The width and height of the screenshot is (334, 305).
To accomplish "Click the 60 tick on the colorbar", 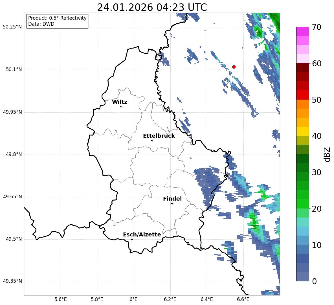I will point(317,63).
